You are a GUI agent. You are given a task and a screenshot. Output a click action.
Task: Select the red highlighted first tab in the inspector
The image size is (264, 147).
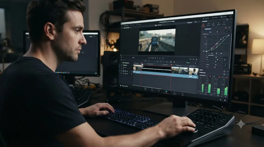pyautogui.click(x=203, y=24)
